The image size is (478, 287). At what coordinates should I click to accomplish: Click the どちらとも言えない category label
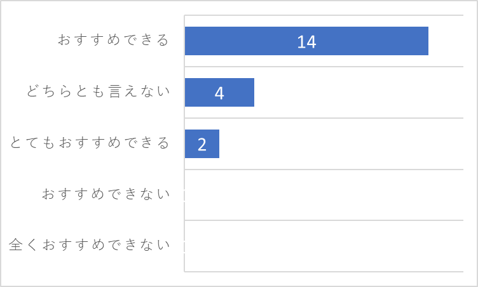click(98, 91)
